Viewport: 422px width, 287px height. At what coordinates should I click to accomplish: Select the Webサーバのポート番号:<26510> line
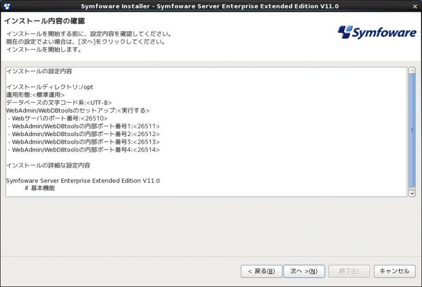[57, 118]
